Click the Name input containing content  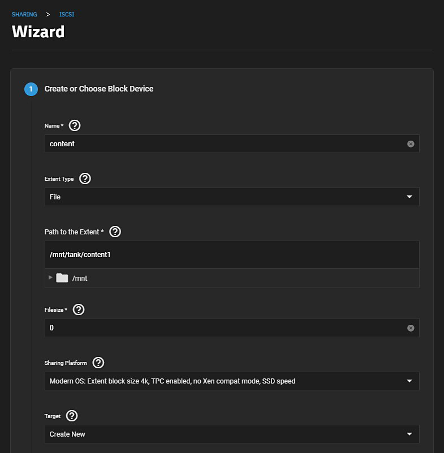pyautogui.click(x=226, y=144)
